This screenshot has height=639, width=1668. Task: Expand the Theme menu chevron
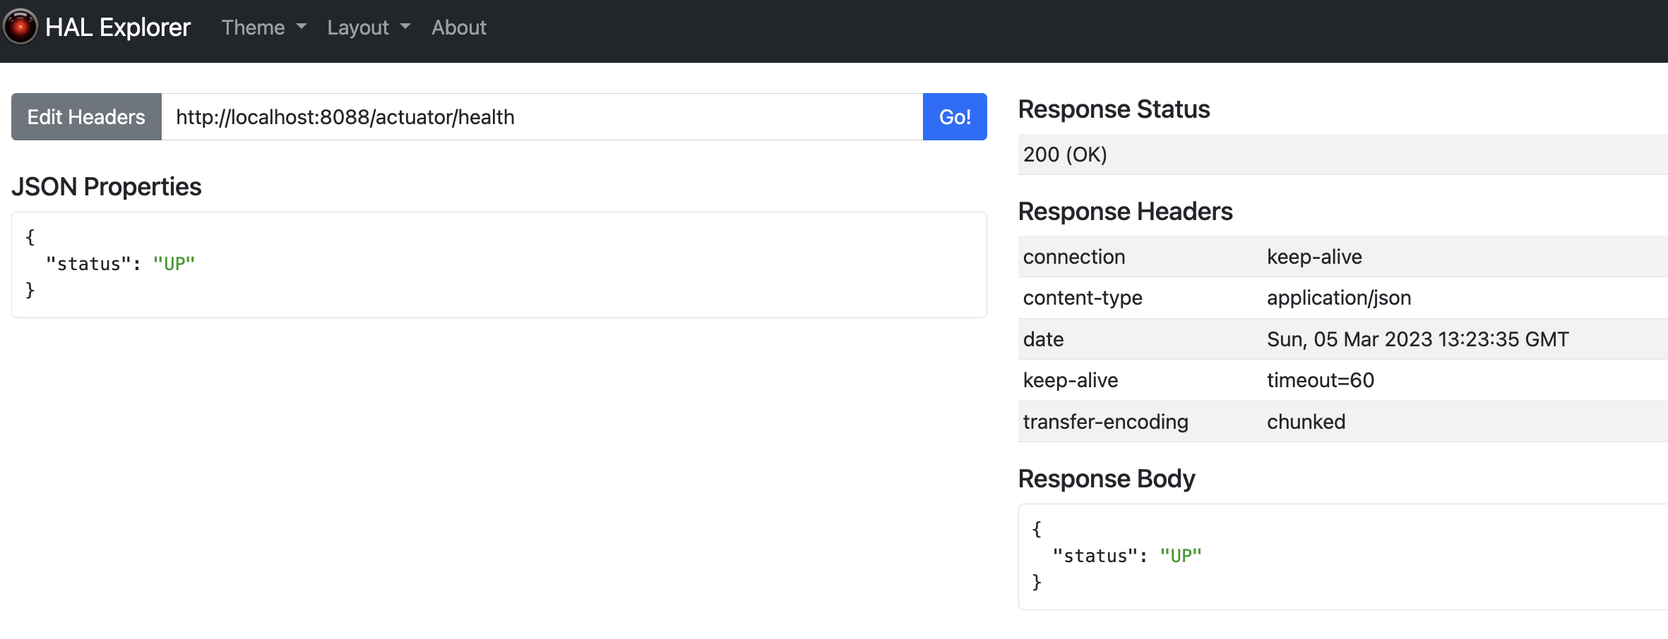pos(302,28)
